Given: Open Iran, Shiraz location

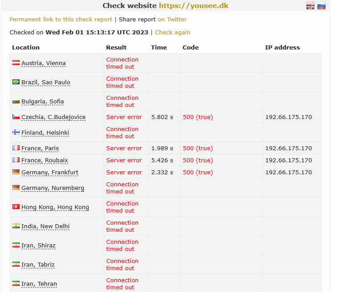Looking at the screenshot, I should coord(39,246).
